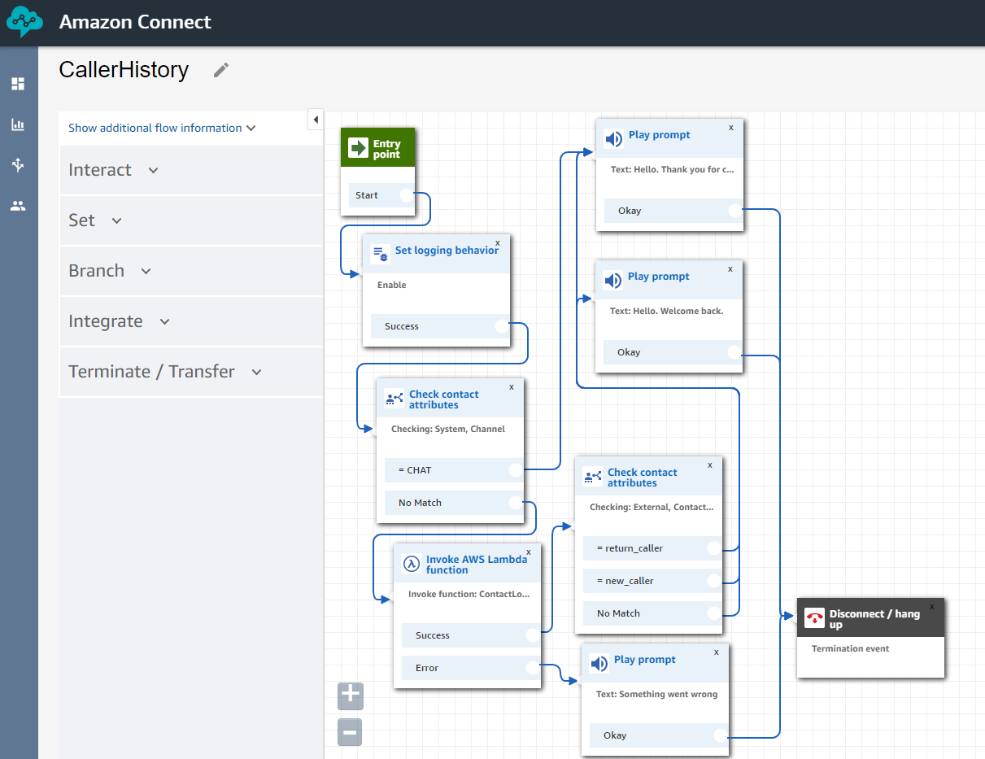Click the Entry point arrow icon
The height and width of the screenshot is (759, 985).
[358, 147]
